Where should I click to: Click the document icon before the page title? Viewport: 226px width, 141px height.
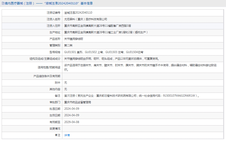(3, 4)
